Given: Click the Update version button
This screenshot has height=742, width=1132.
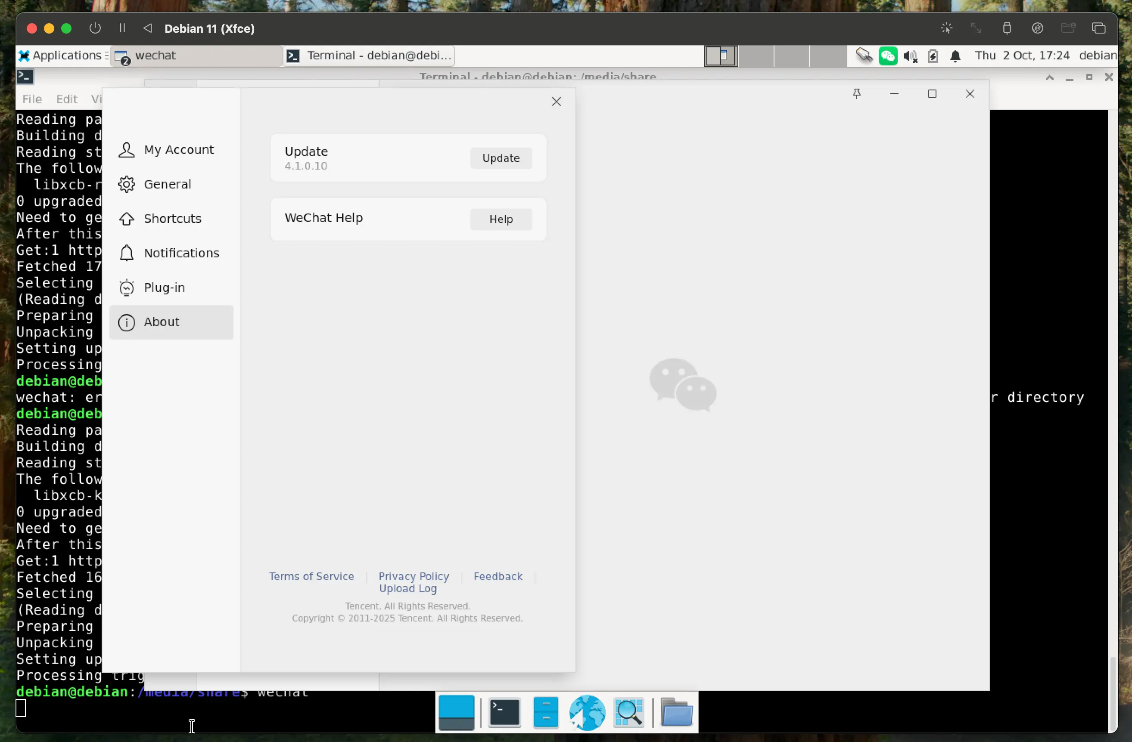Looking at the screenshot, I should tap(501, 158).
